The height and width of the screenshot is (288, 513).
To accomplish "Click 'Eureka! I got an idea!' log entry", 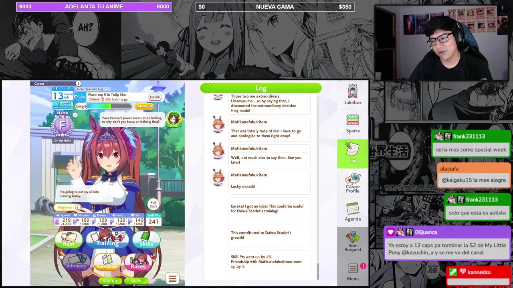I will coord(269,209).
